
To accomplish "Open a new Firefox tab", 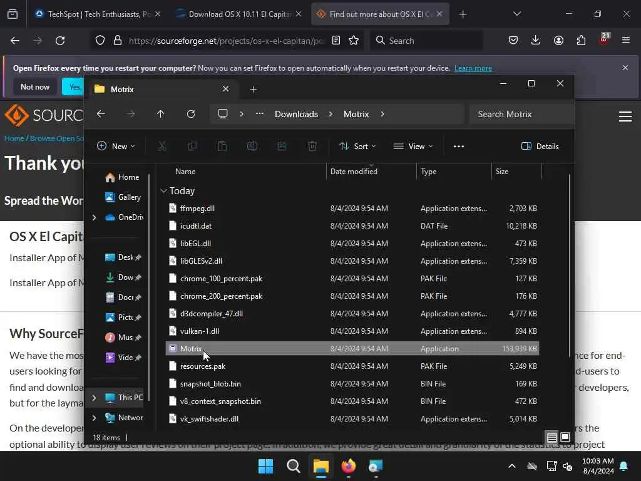I will click(463, 14).
